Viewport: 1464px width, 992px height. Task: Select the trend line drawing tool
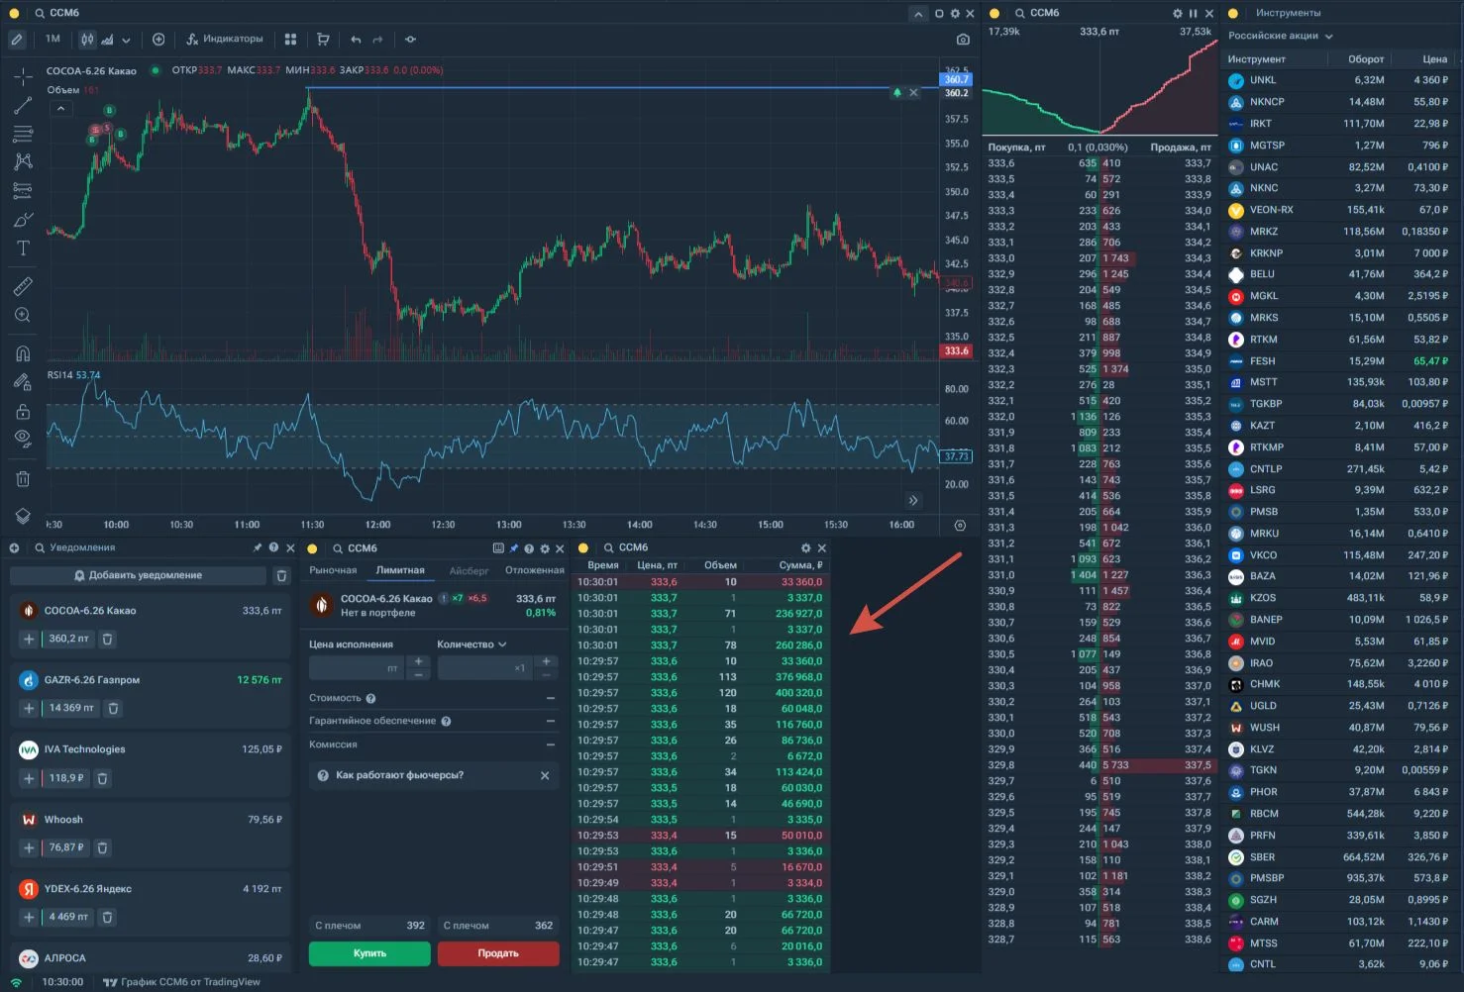click(x=23, y=106)
